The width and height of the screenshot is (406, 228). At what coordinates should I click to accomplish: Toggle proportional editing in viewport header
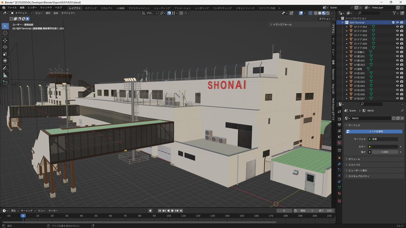[x=181, y=13]
